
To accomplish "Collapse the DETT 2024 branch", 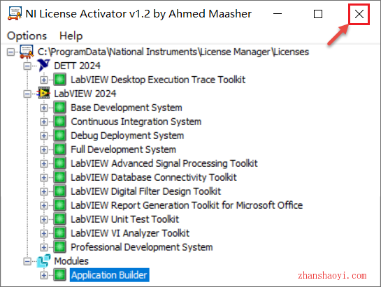I will pos(27,66).
